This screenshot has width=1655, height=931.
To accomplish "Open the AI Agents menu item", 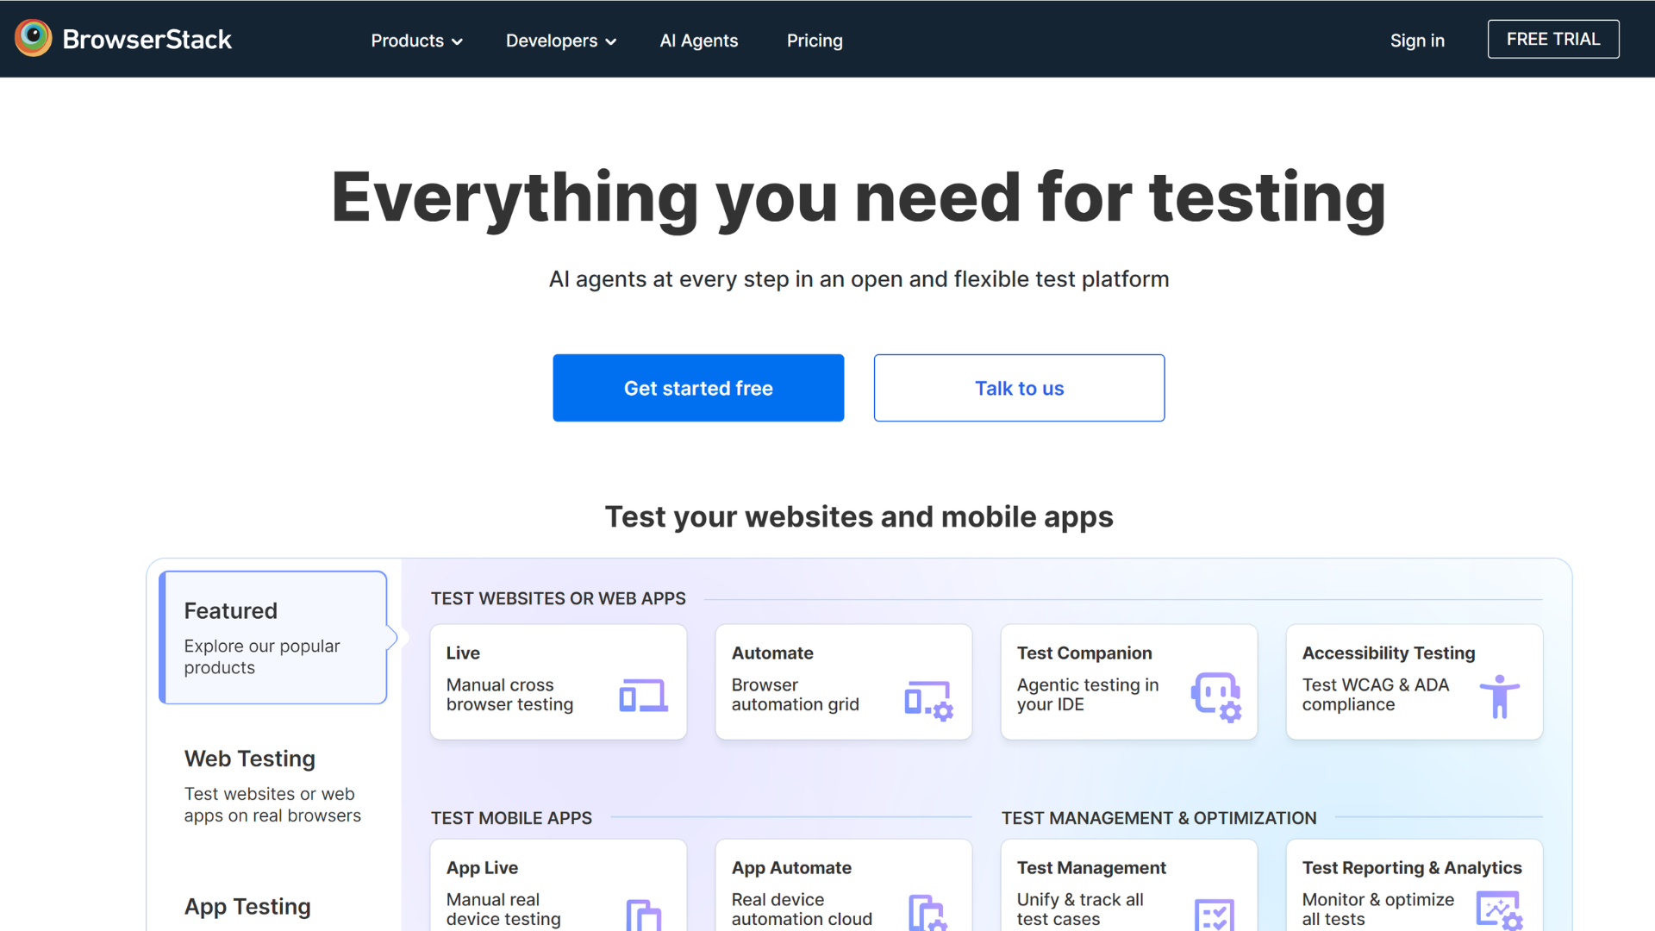I will pyautogui.click(x=699, y=41).
